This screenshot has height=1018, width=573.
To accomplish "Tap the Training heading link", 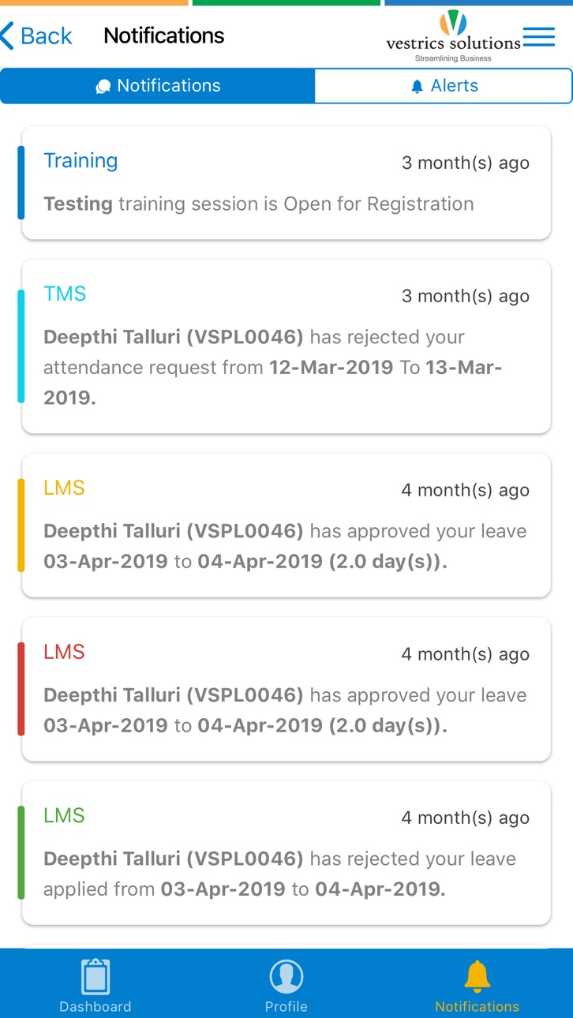I will (81, 161).
